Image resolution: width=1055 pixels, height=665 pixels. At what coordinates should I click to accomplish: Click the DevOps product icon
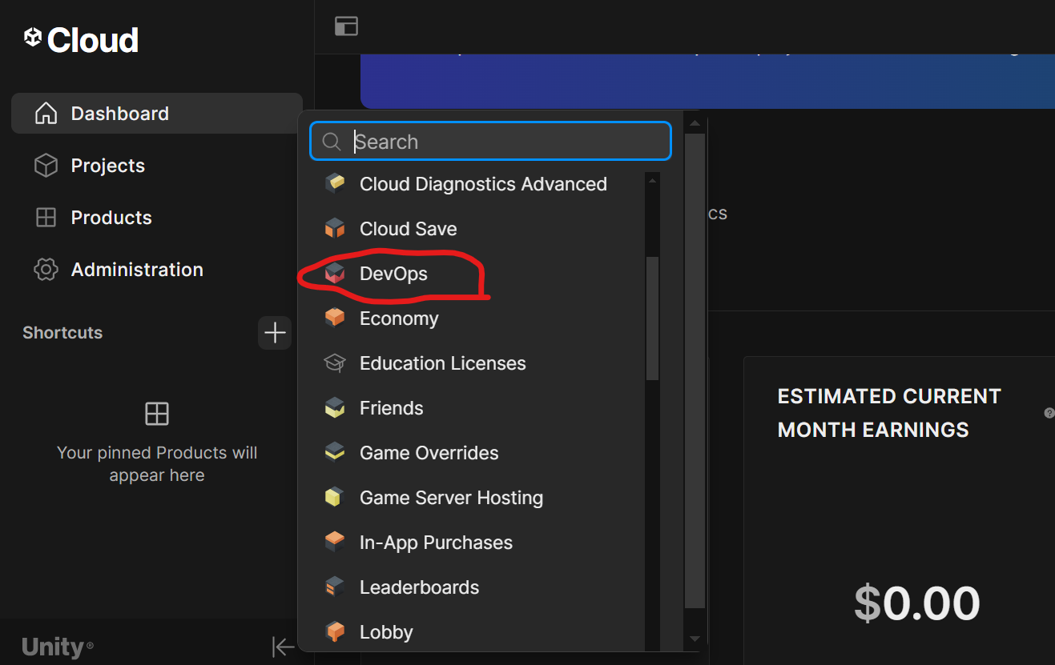click(335, 274)
